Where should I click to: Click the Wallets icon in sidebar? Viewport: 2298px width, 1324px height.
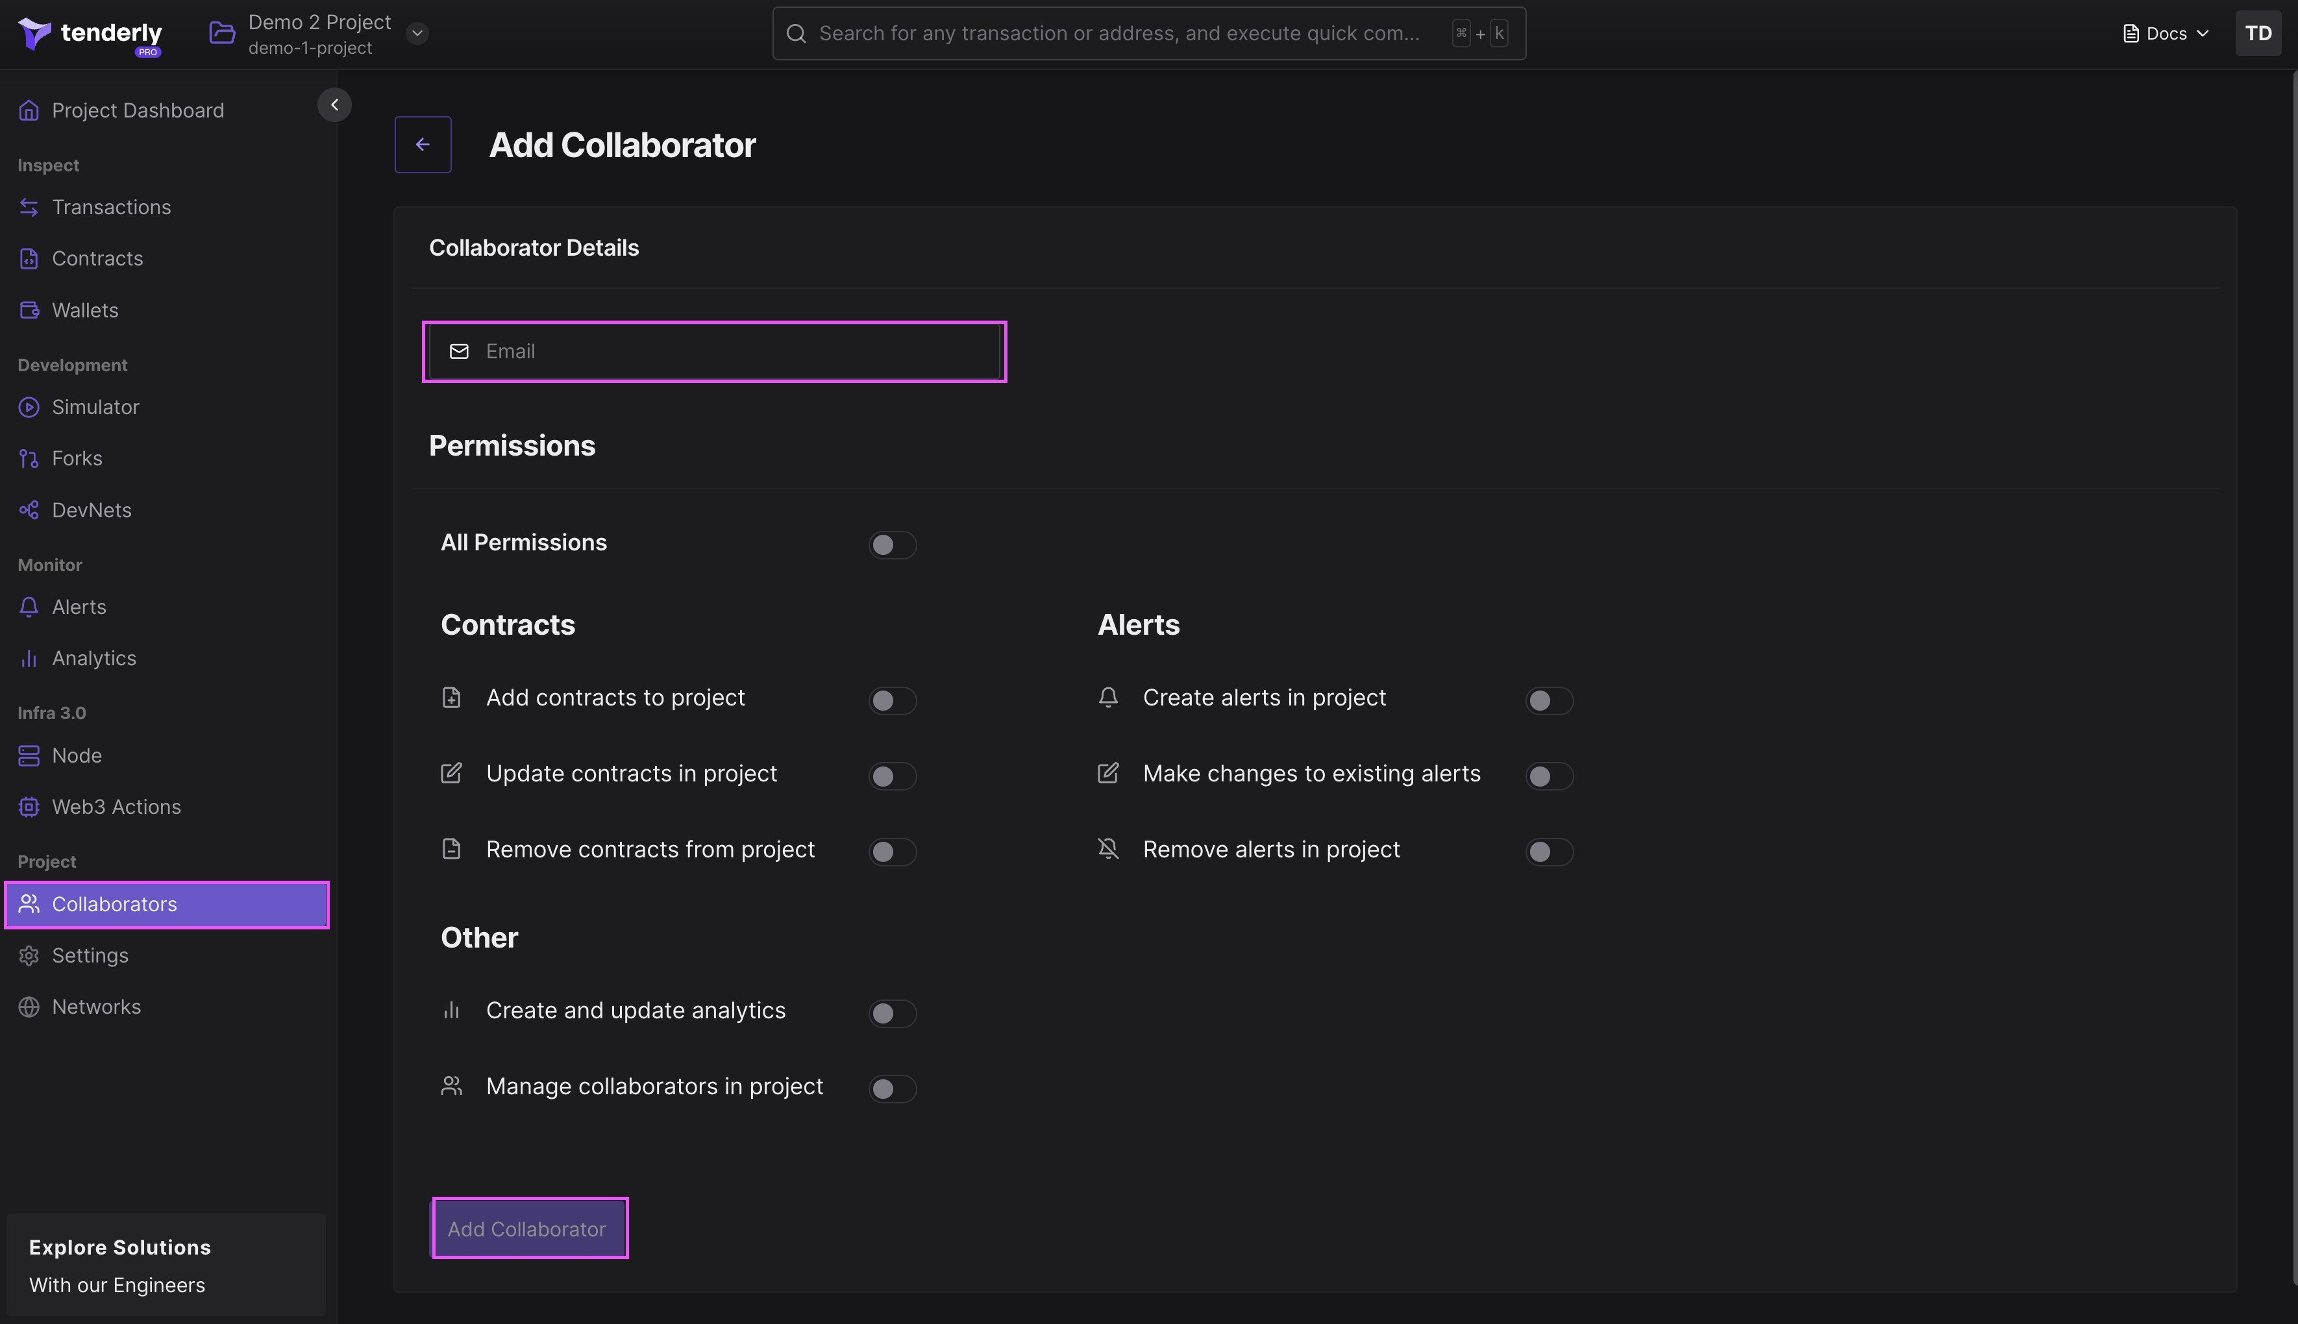29,310
